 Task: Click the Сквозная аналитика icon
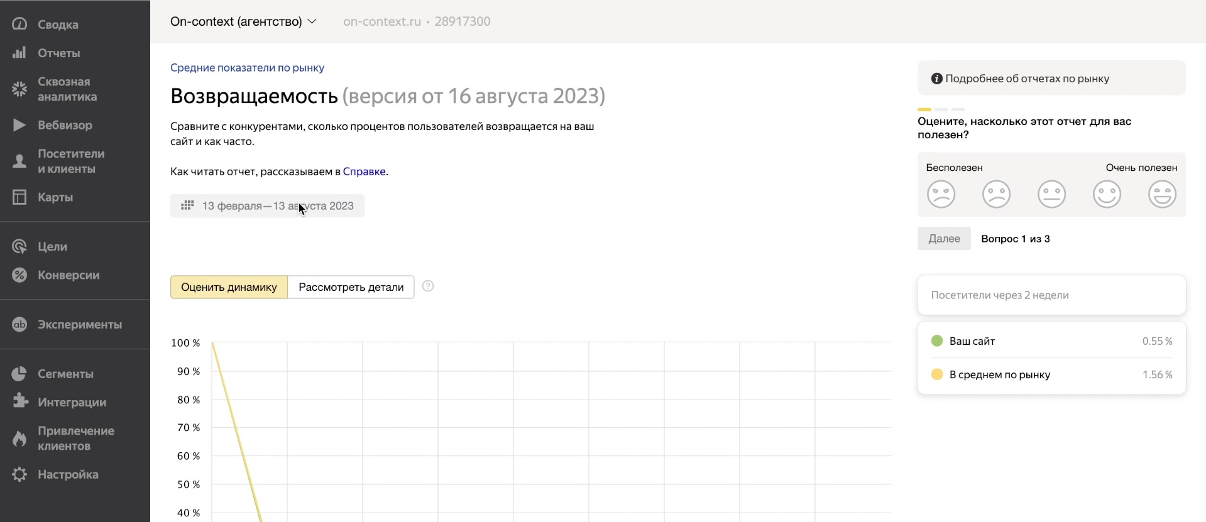click(x=19, y=89)
